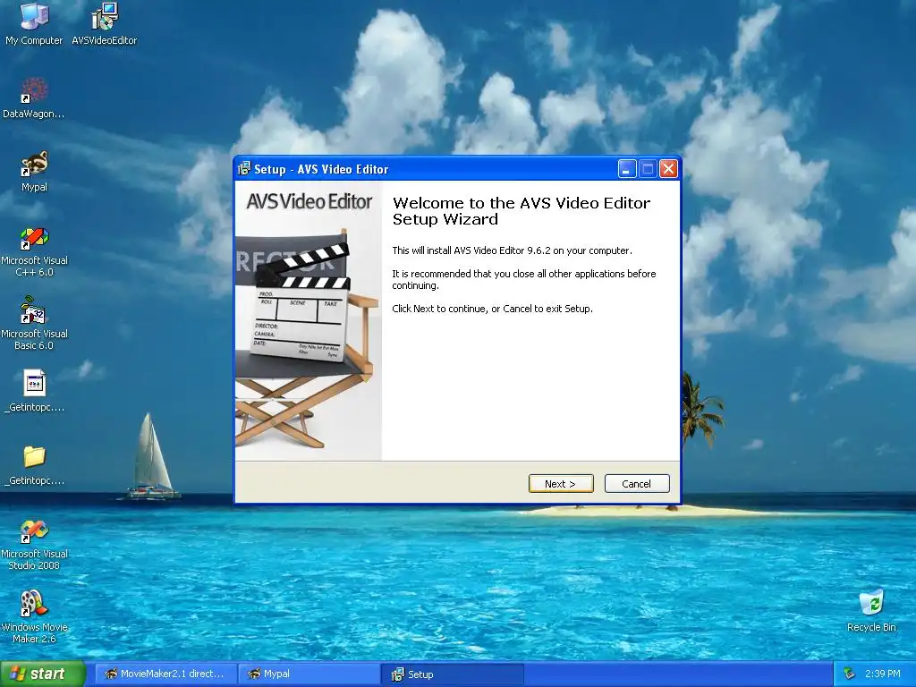Click the setup icon in dialog title bar
916x687 pixels.
click(x=244, y=169)
